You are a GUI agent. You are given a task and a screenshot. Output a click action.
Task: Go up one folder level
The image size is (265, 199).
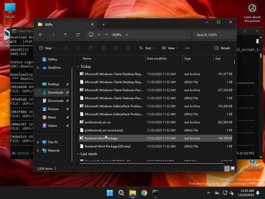65,35
